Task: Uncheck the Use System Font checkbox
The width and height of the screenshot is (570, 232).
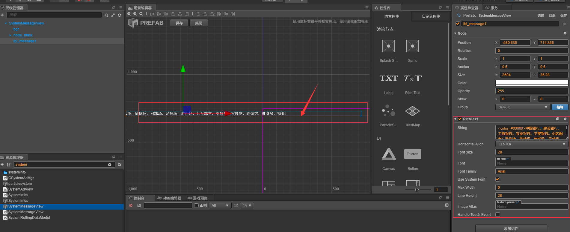Action: coord(497,179)
